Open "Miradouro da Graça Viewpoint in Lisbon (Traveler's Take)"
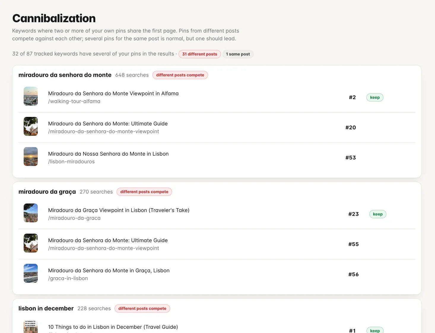Image resolution: width=435 pixels, height=333 pixels. click(119, 210)
